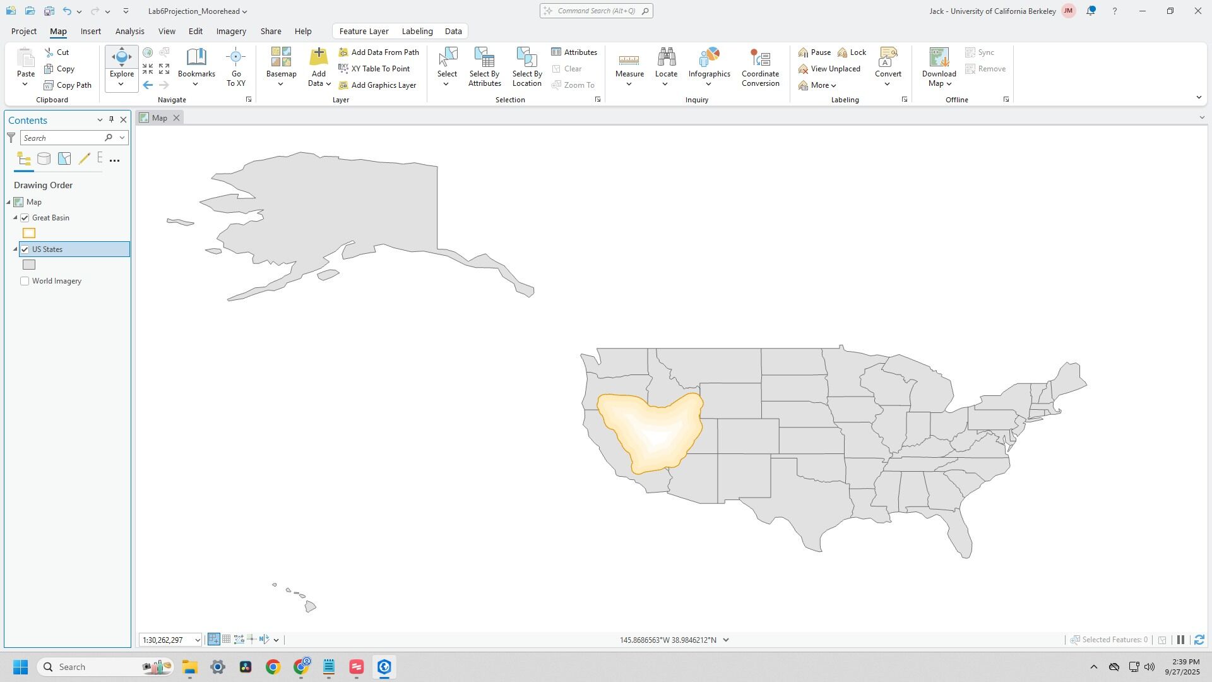Click the Go To XY icon
Viewport: 1212px width, 682px height.
tap(235, 57)
